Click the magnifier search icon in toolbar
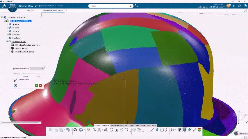Viewport: 248px width, 139px height. coord(75,130)
